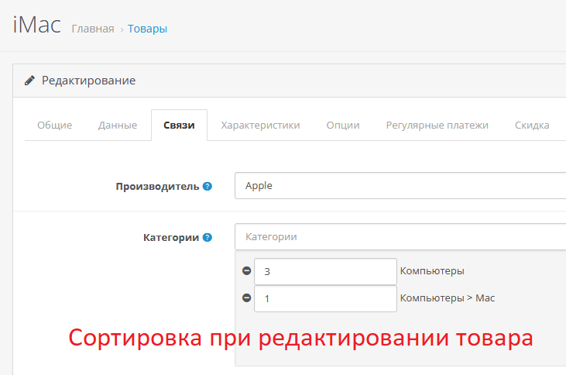566x375 pixels.
Task: Open the Опции tab
Action: click(343, 125)
